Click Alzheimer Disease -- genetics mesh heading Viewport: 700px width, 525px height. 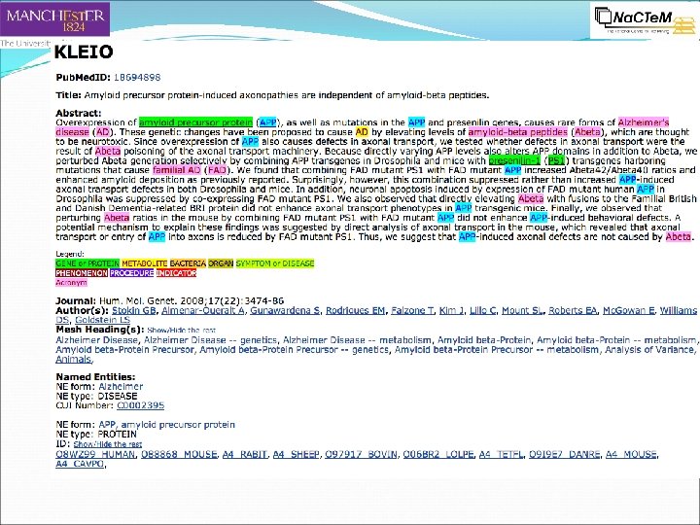210,340
